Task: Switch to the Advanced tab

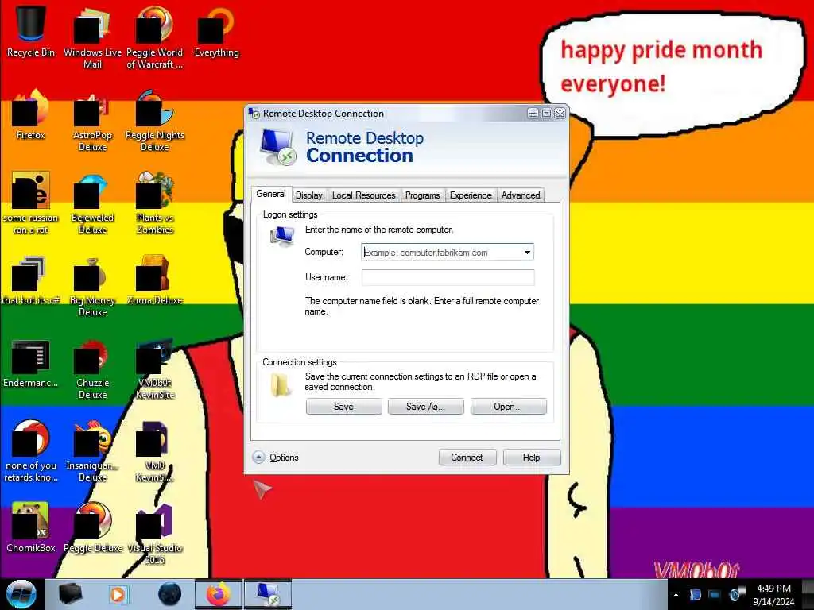Action: 521,195
